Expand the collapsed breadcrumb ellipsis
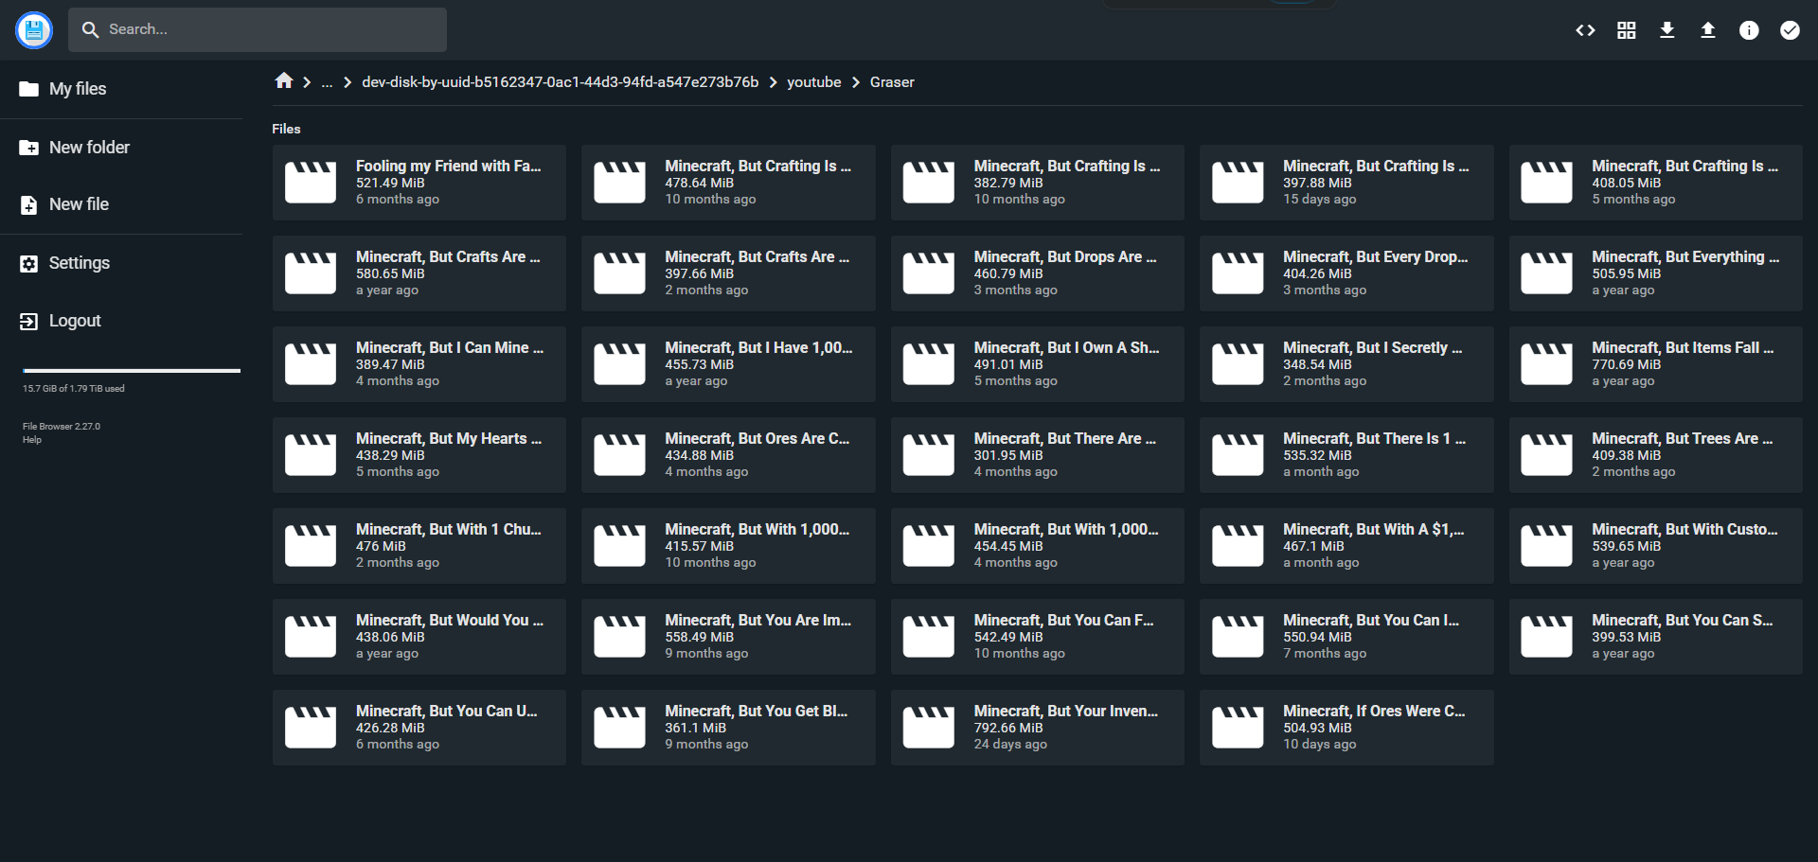The image size is (1818, 862). coord(327,82)
